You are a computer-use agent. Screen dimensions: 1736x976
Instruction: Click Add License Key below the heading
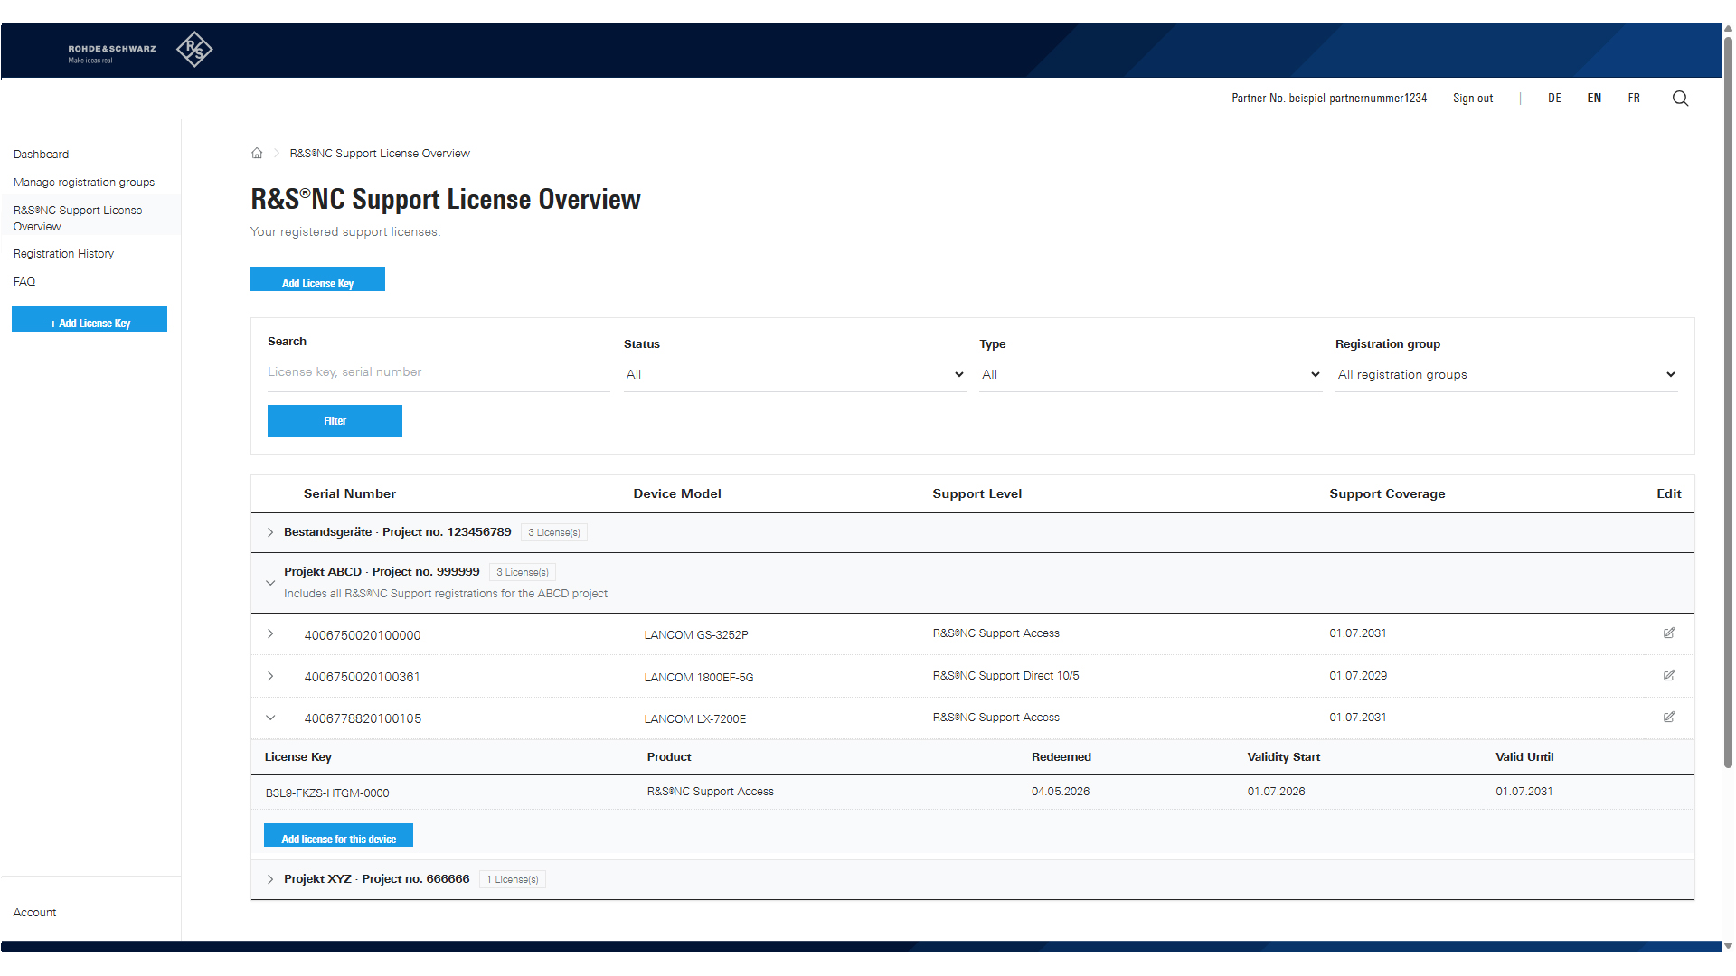317,280
